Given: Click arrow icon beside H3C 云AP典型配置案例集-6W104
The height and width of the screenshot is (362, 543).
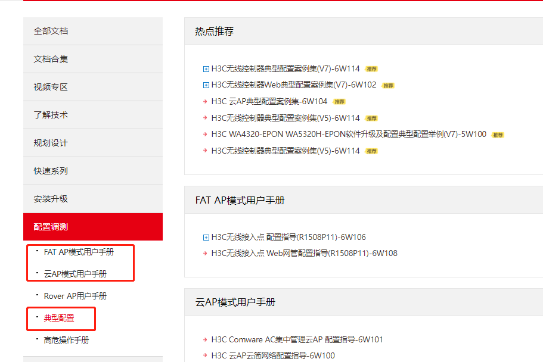Looking at the screenshot, I should (205, 101).
